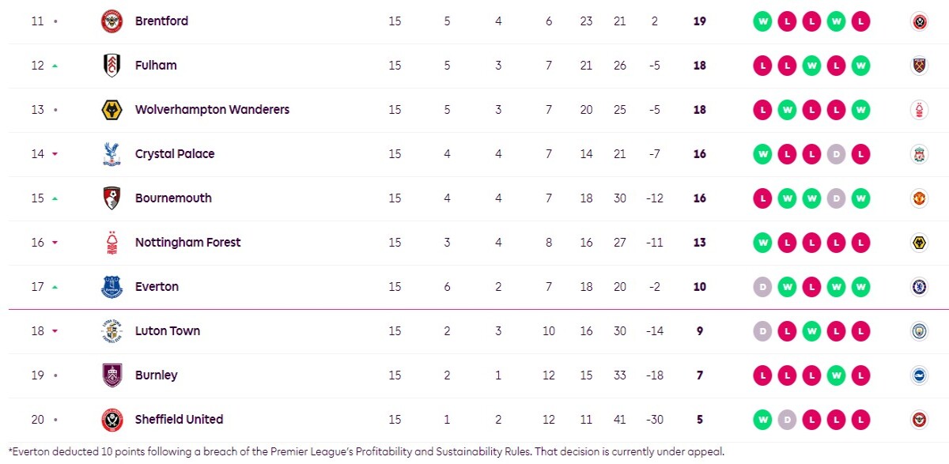Viewport: 949px width, 464px height.
Task: Click the Brentford club crest
Action: point(112,21)
